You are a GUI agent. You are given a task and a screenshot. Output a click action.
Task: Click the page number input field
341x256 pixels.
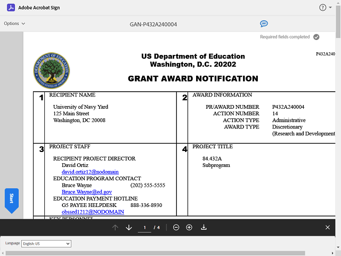144,228
